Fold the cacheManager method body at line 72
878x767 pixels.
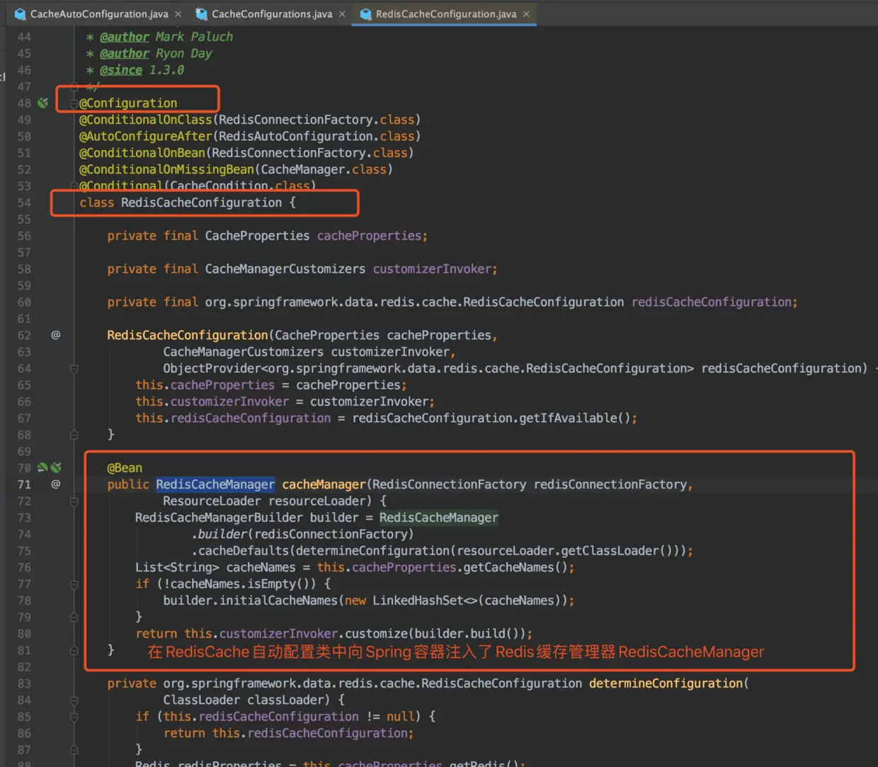pos(74,501)
